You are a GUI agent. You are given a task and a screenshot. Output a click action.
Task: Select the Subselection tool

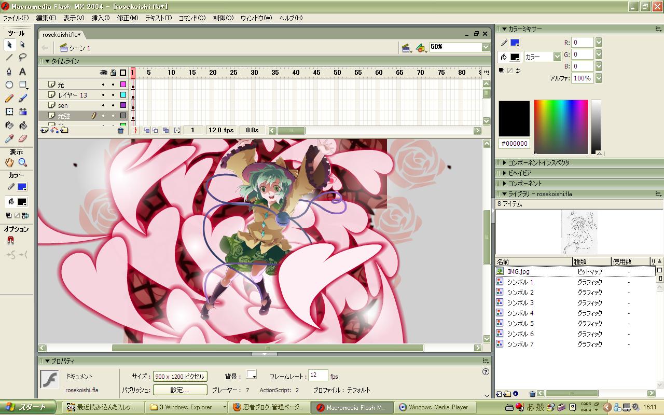(x=23, y=45)
